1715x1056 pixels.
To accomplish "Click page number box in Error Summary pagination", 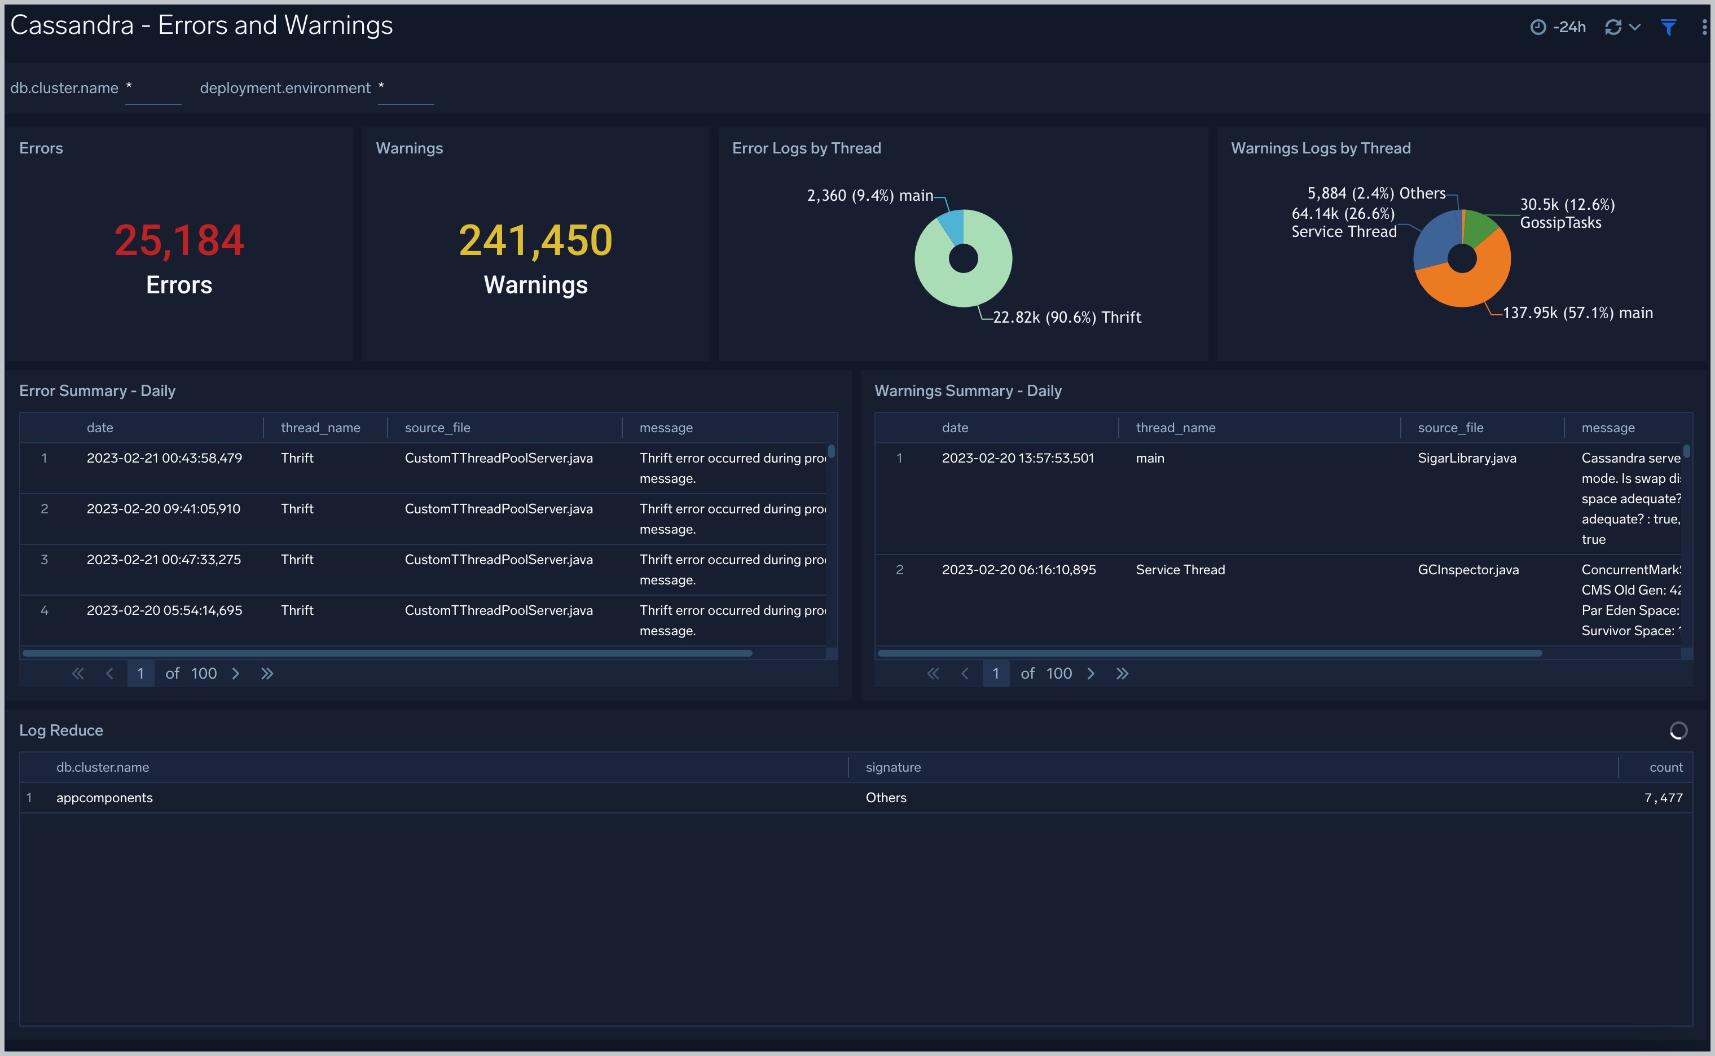I will 140,674.
